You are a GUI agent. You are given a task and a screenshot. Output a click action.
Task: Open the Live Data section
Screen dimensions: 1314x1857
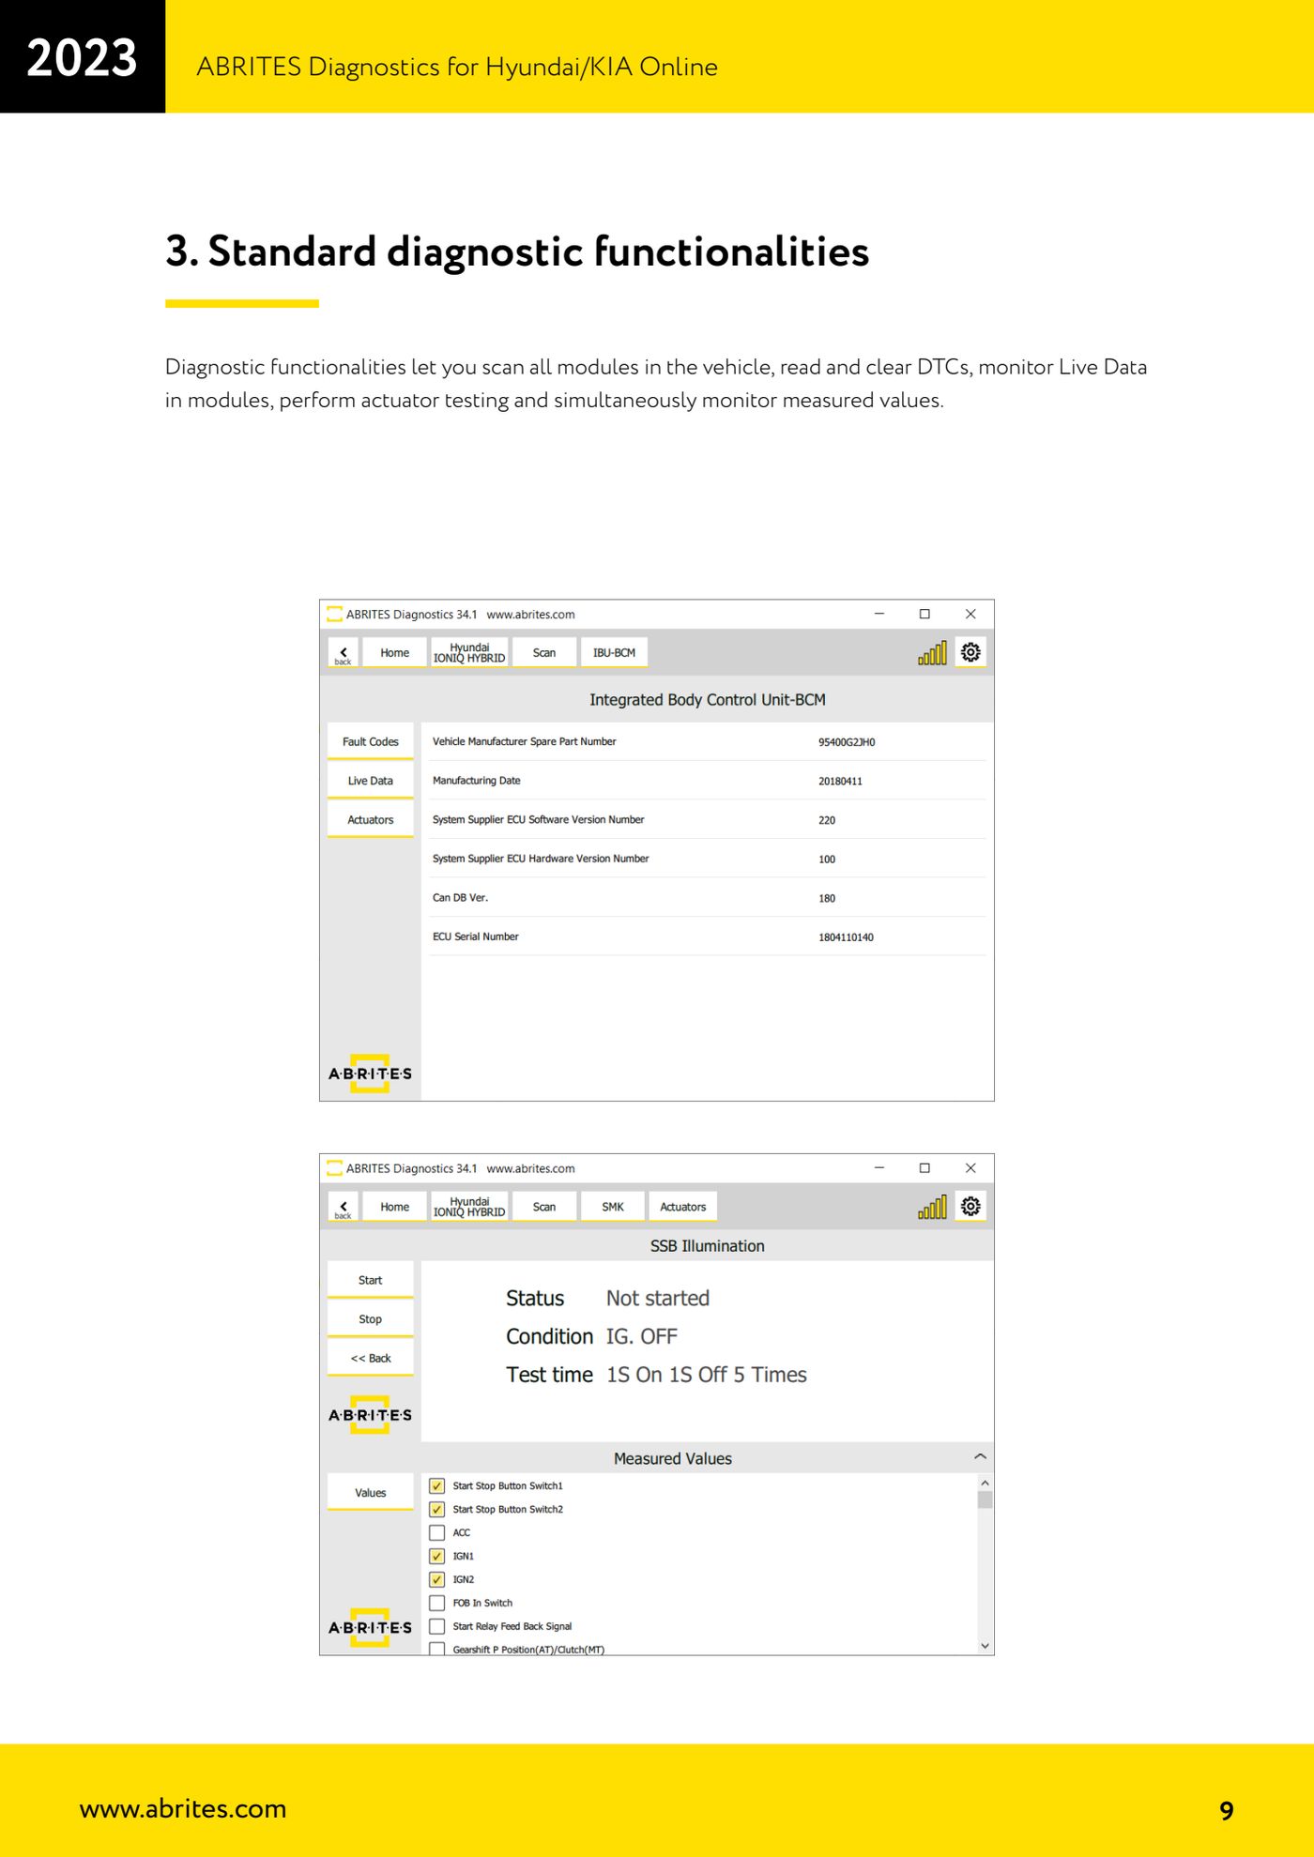coord(371,781)
